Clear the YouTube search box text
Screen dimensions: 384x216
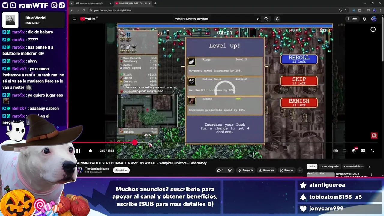[258, 19]
